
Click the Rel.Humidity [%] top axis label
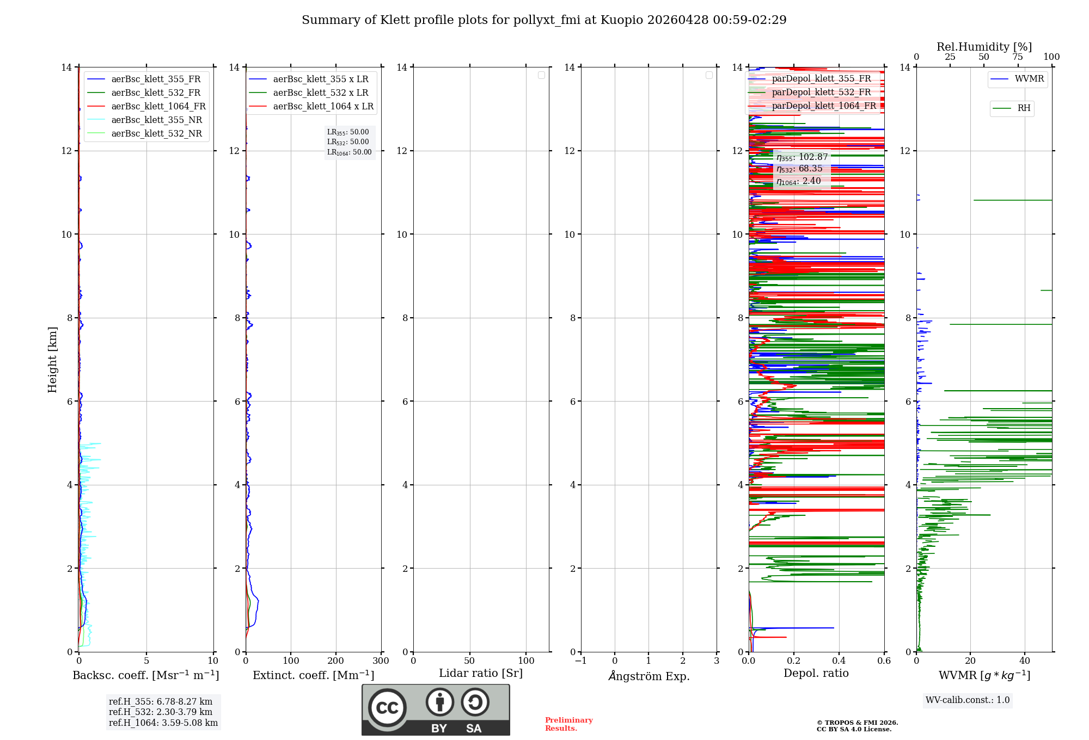(x=984, y=47)
